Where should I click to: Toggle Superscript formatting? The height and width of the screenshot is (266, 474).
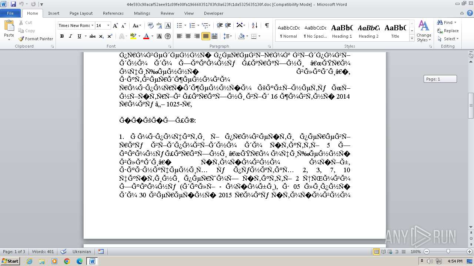pos(110,36)
